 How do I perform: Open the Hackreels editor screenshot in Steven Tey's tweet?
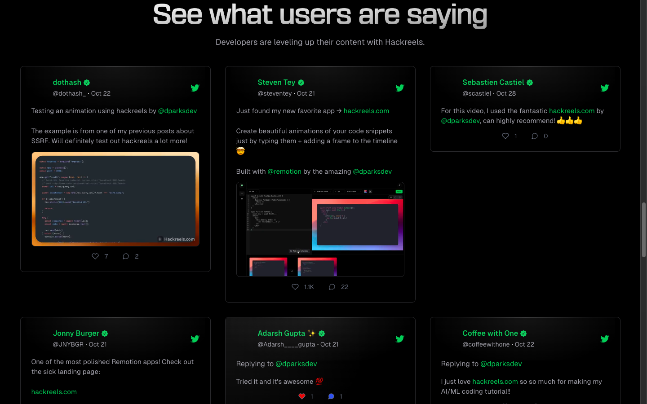(320, 229)
